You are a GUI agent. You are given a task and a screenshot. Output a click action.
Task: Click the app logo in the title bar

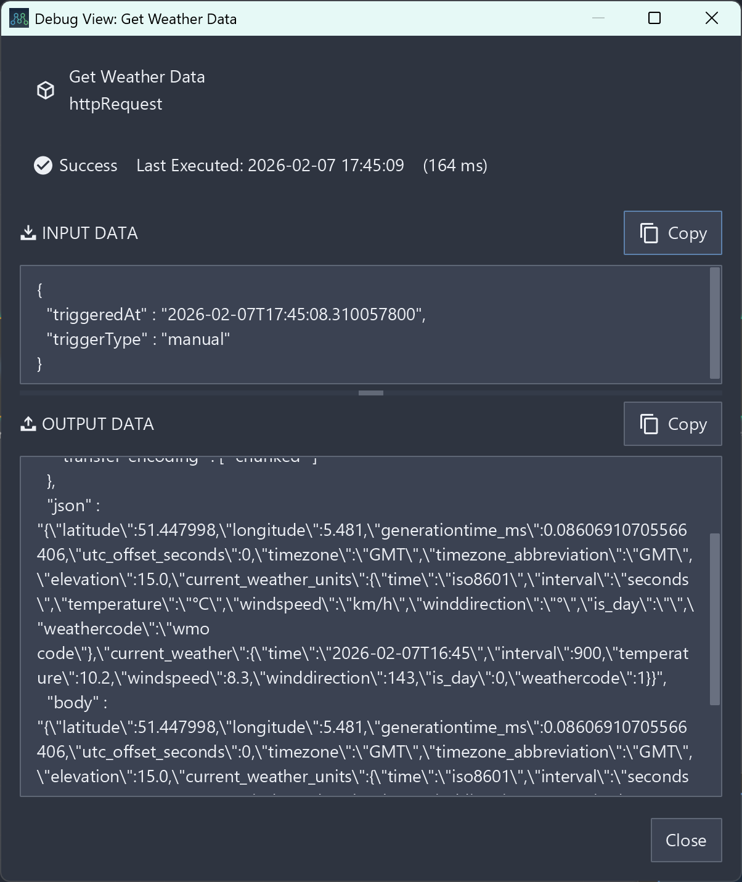[18, 18]
